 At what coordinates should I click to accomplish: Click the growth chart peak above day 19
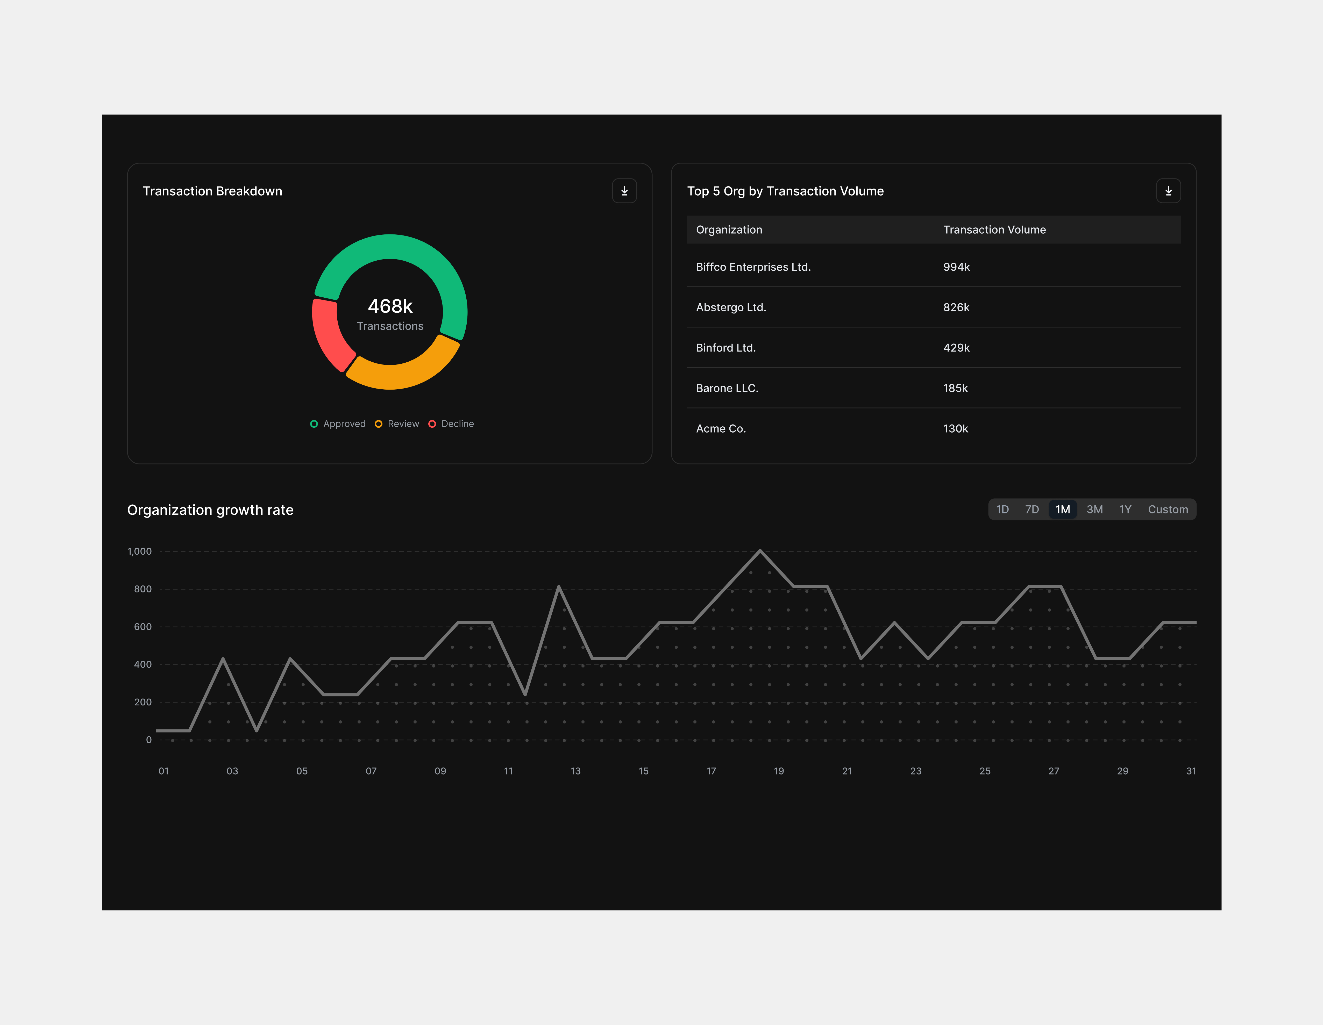coord(760,550)
